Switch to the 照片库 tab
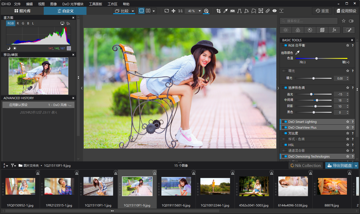This screenshot has height=214, width=360. (x=22, y=11)
